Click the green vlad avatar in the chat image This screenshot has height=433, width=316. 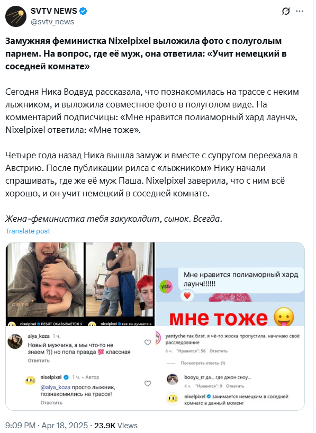pyautogui.click(x=166, y=287)
